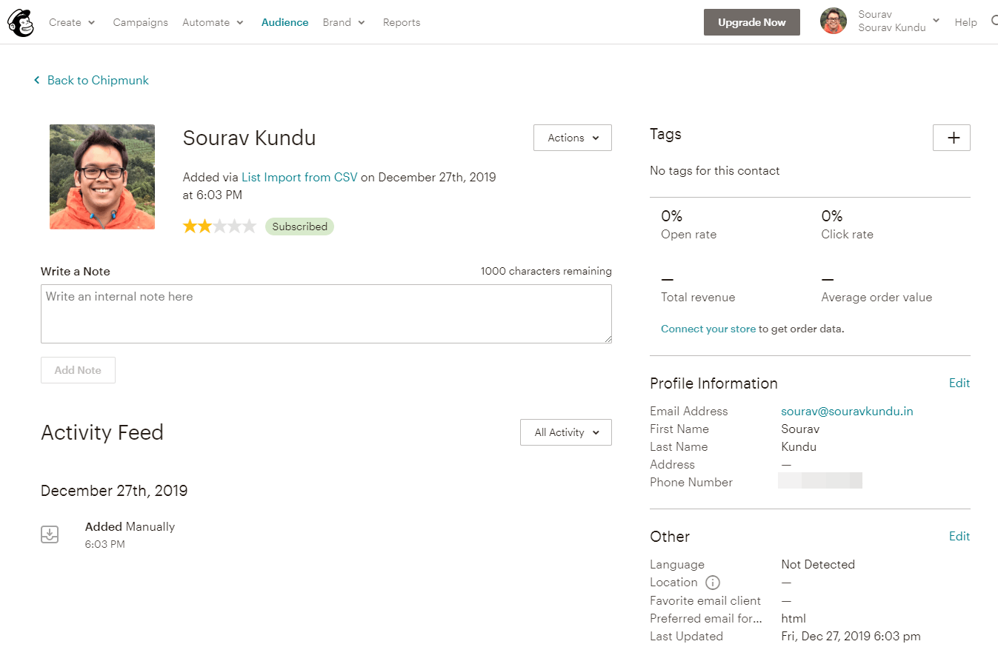Click the back chevron before Chipmunk
Screen dimensions: 998x664
coord(37,80)
